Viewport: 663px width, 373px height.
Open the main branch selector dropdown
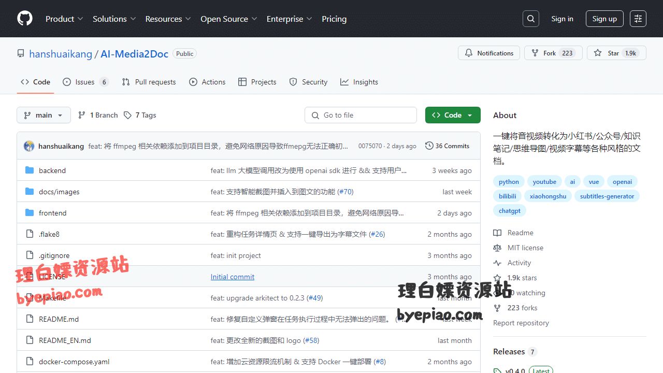[x=44, y=115]
